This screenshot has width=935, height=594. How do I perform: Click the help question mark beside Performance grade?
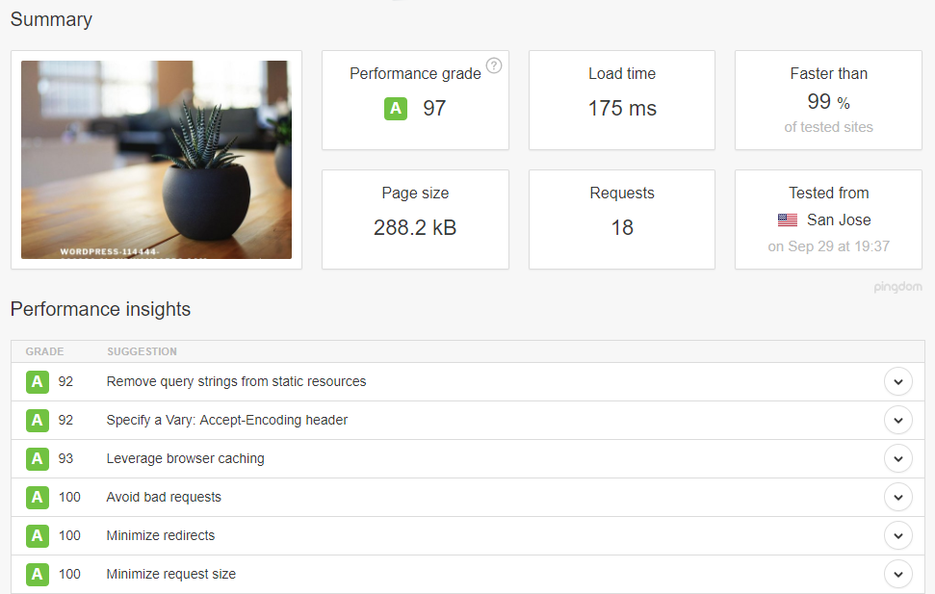[x=494, y=65]
